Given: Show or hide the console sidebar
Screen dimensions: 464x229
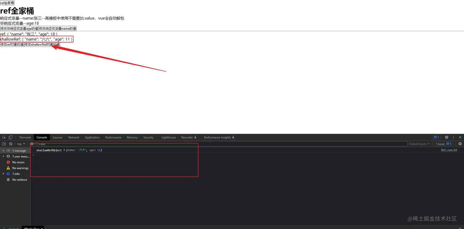Looking at the screenshot, I should [x=4, y=144].
